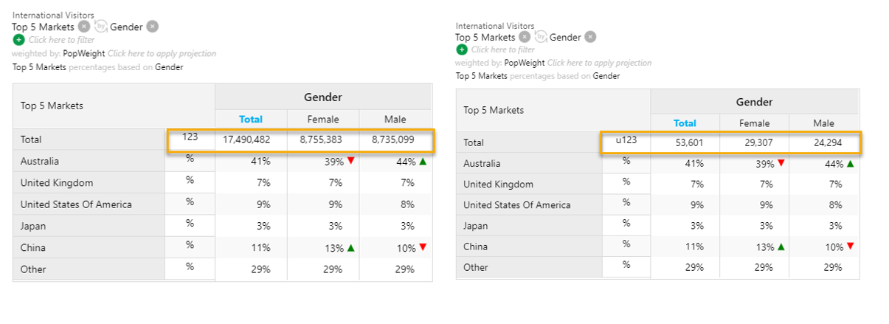The height and width of the screenshot is (324, 889).
Task: Click green plus filter icon on left
Action: click(18, 40)
